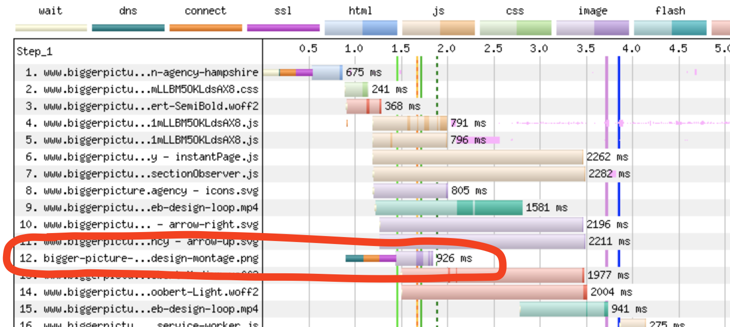Screen dimensions: 730x327
Task: Click the 4.0 second time axis label
Action: 632,49
